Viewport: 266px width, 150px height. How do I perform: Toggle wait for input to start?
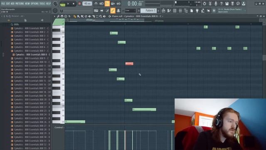(x=101, y=3)
